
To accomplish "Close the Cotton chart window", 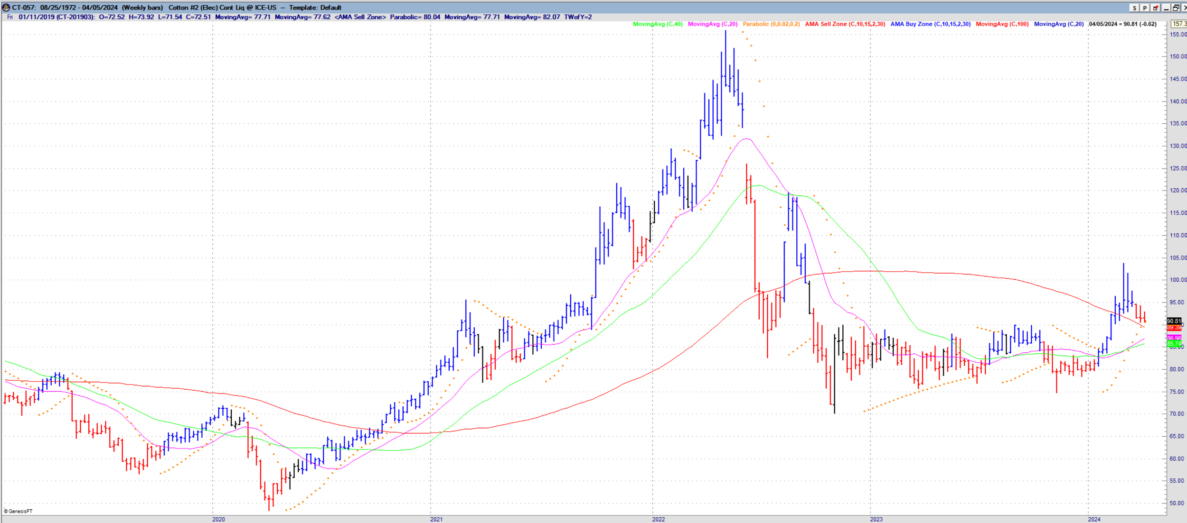I will click(1184, 8).
